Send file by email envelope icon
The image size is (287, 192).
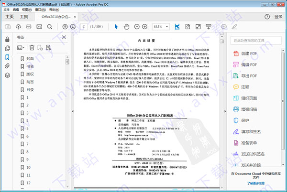click(39, 27)
